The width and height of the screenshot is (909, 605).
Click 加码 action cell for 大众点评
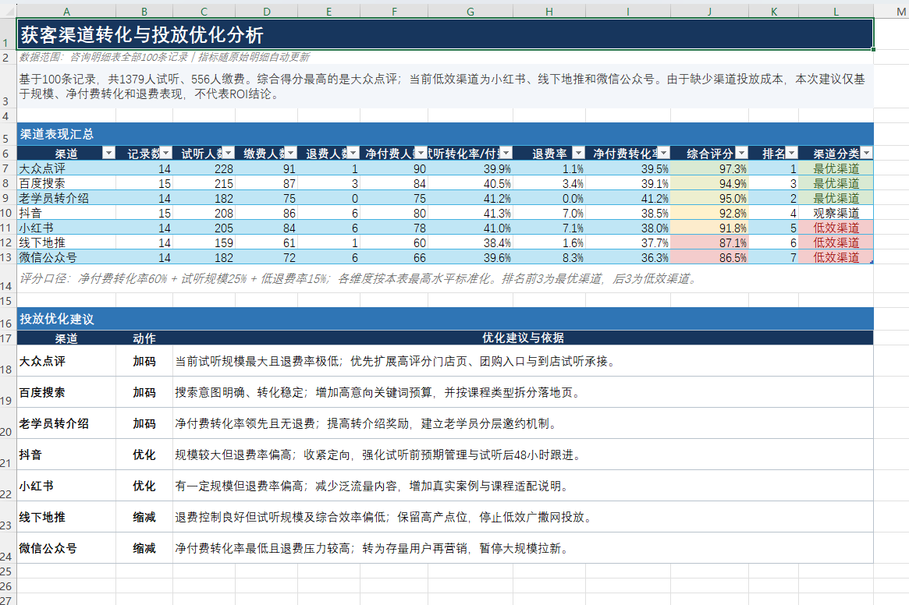tap(144, 362)
